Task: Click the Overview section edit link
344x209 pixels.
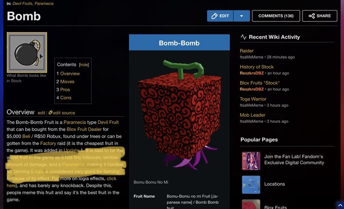Action: 41,113
